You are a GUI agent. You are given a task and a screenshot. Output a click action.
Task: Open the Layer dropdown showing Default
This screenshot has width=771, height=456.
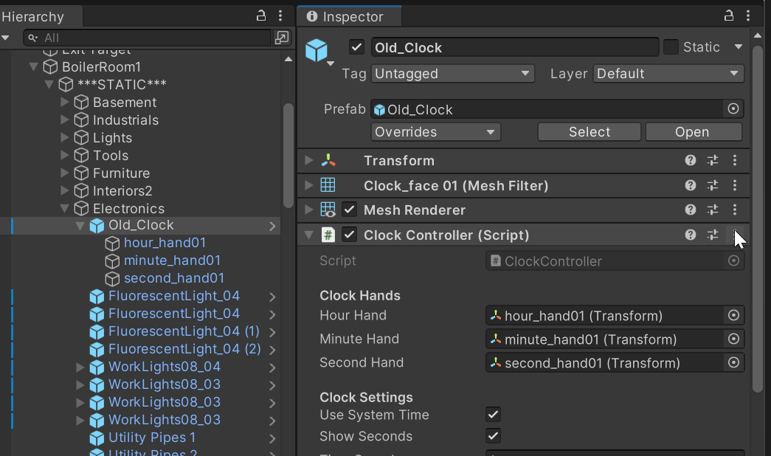coord(668,73)
